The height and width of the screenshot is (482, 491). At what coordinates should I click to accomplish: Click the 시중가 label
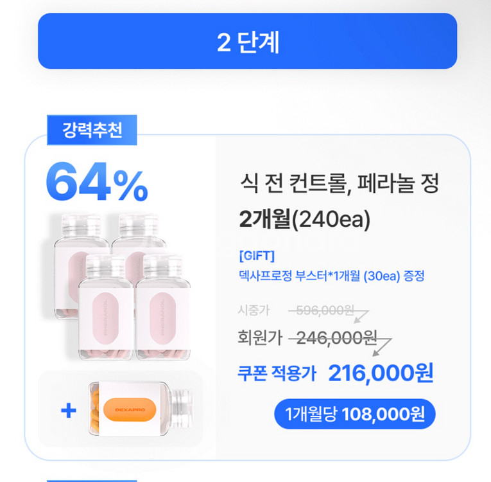[254, 310]
